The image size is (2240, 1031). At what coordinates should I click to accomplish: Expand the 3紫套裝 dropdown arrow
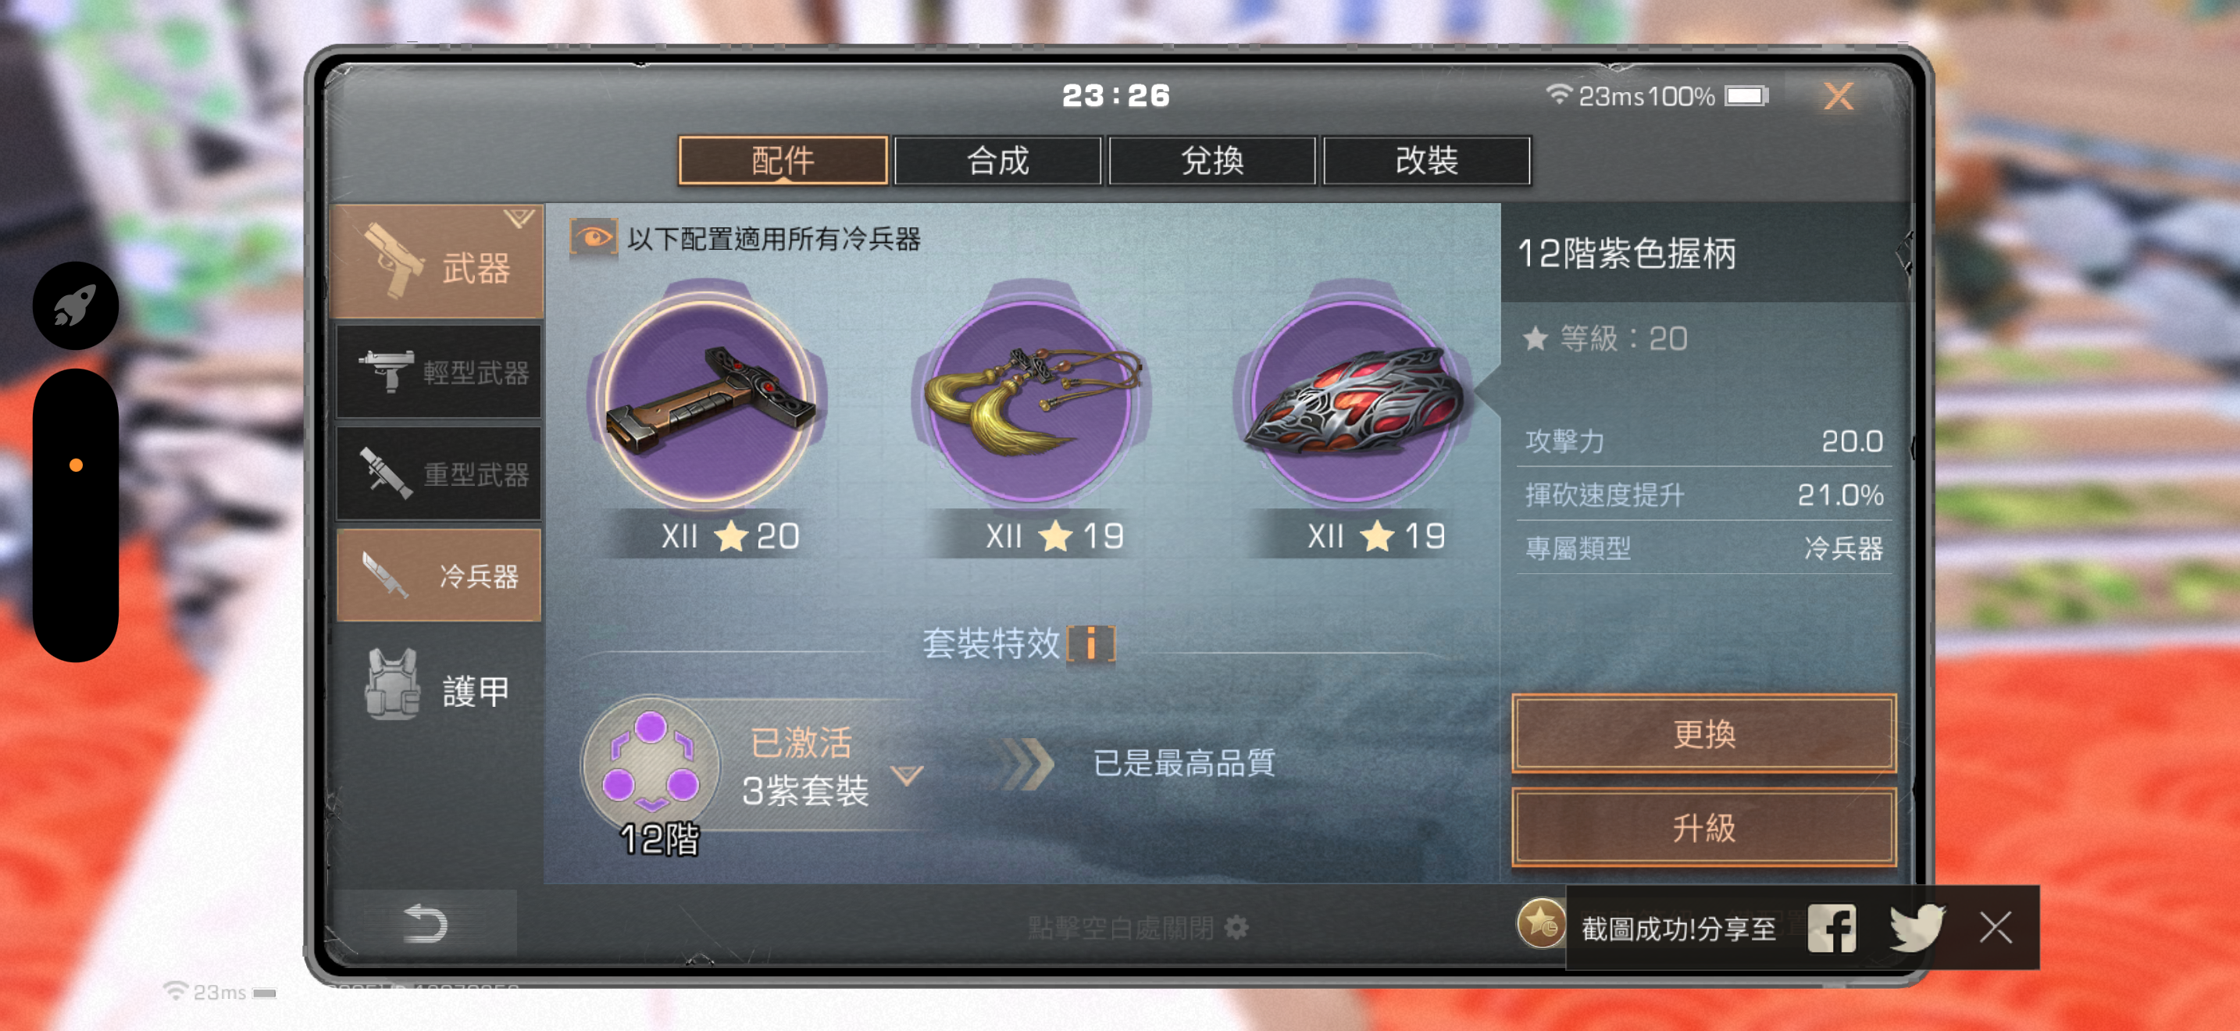click(x=906, y=776)
